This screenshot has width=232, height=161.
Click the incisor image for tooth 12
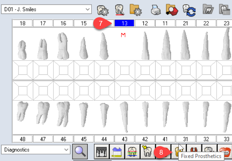pyautogui.click(x=145, y=46)
